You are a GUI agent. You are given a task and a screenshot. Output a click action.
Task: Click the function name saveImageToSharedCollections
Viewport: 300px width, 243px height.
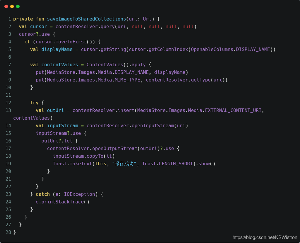(x=86, y=19)
